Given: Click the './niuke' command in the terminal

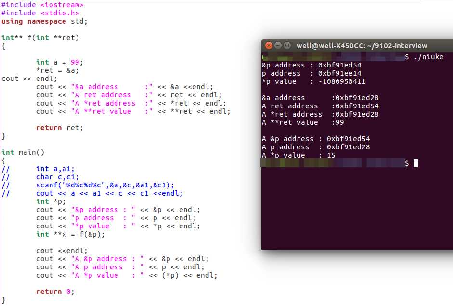Looking at the screenshot, I should 429,57.
